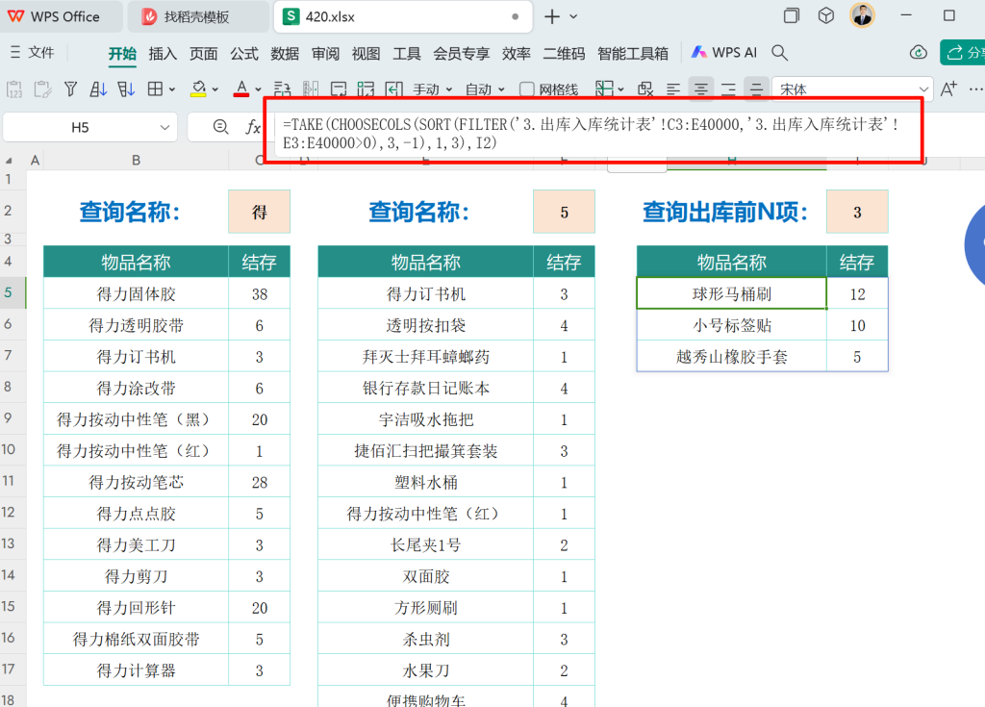Click the clear contents icon beside freeze panes
This screenshot has height=707, width=985.
point(645,89)
